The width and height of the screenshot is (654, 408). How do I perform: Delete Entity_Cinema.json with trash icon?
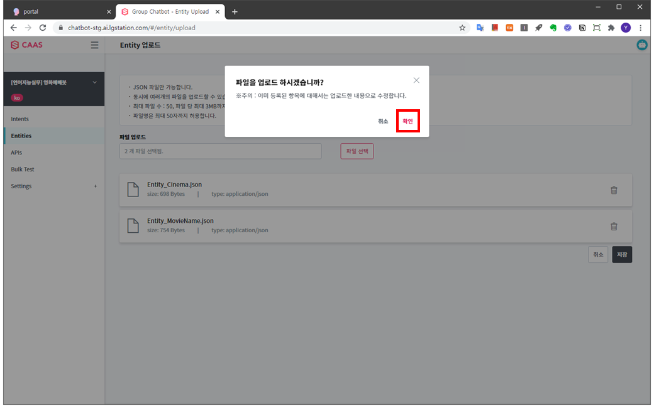pyautogui.click(x=614, y=190)
